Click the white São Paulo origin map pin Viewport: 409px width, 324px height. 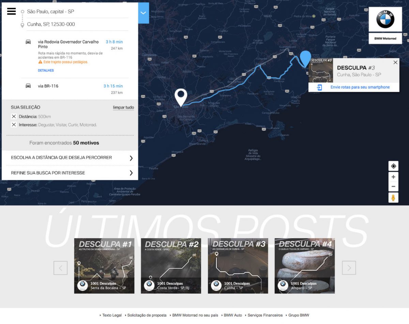[181, 97]
